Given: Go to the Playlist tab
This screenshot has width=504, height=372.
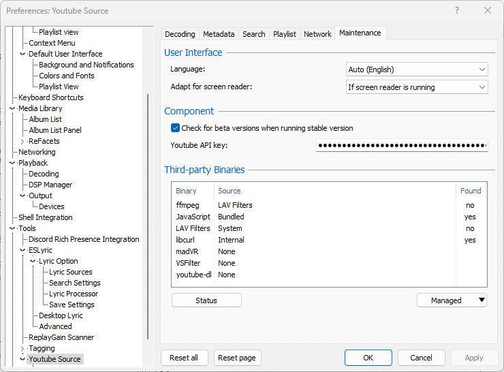Looking at the screenshot, I should click(285, 34).
